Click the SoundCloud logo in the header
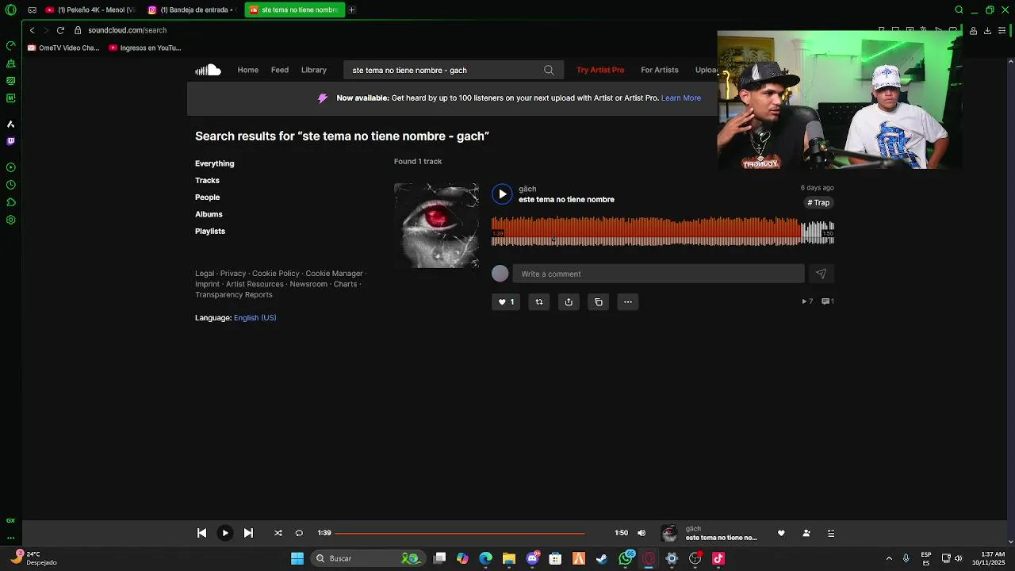This screenshot has height=571, width=1015. pyautogui.click(x=208, y=70)
